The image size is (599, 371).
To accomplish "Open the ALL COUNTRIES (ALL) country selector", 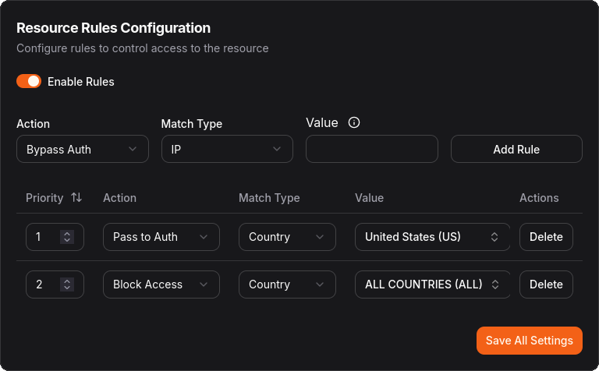I will [432, 284].
